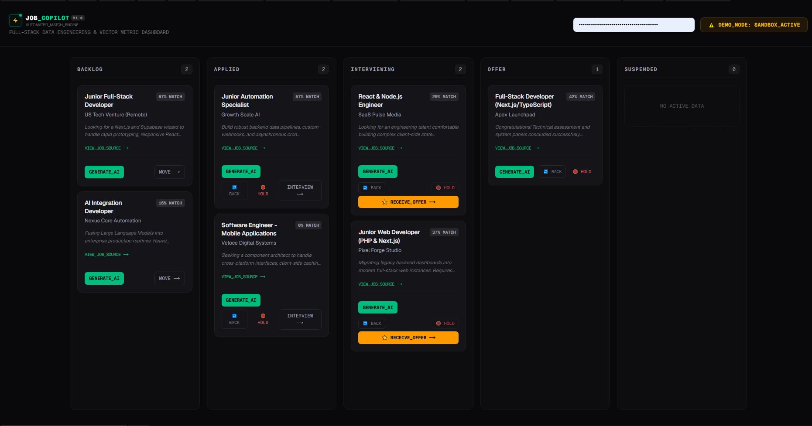
Task: Click the SUSPENDED column header
Action: (641, 69)
